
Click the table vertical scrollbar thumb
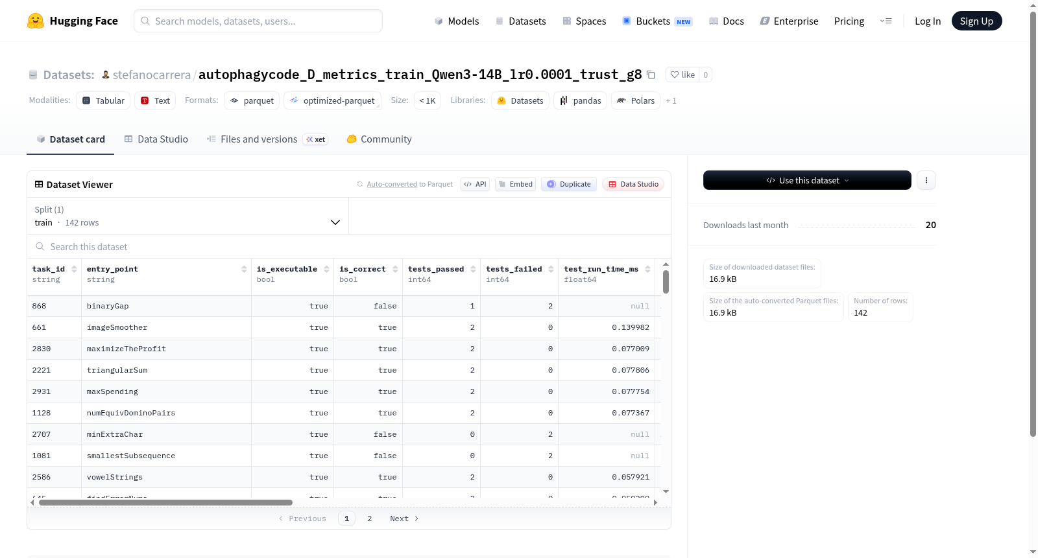666,282
